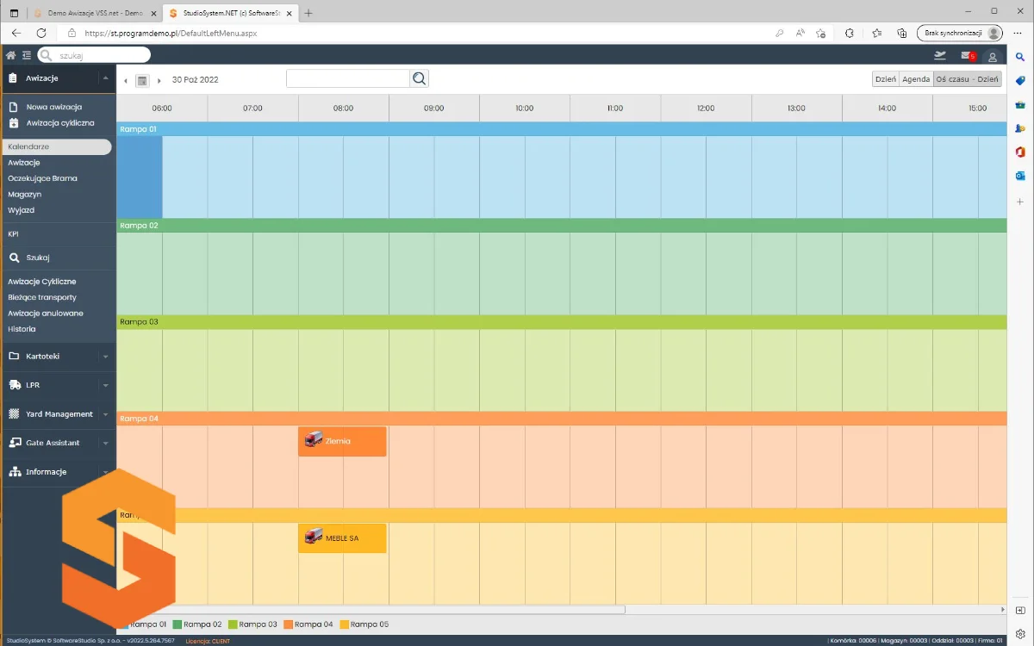Click the airplane departure icon
1034x646 pixels.
(939, 56)
